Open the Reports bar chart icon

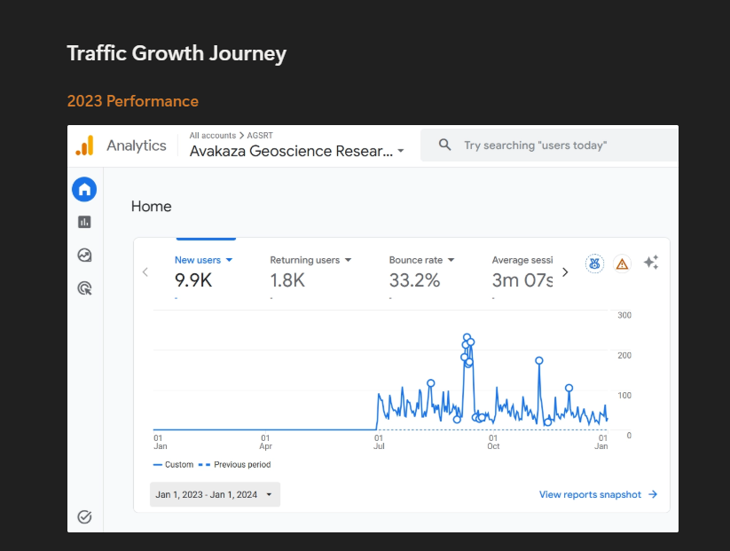coord(84,222)
